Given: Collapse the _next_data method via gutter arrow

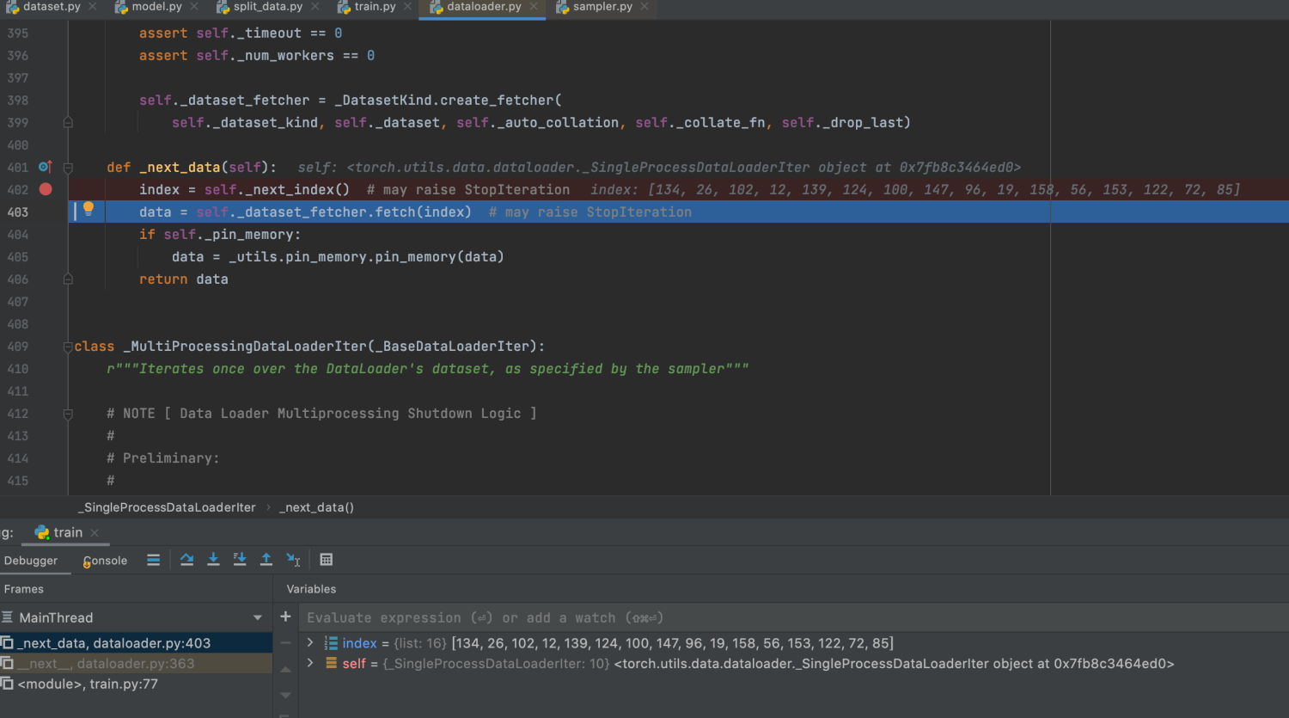Looking at the screenshot, I should tap(68, 169).
